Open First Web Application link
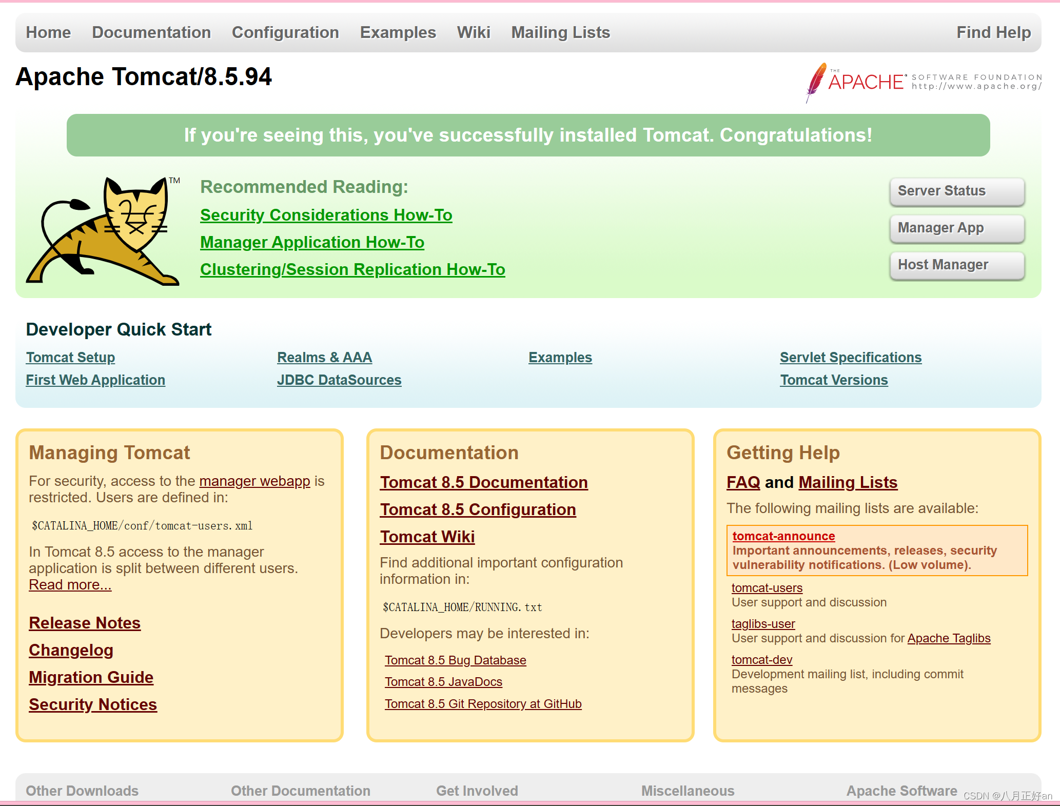 [95, 380]
